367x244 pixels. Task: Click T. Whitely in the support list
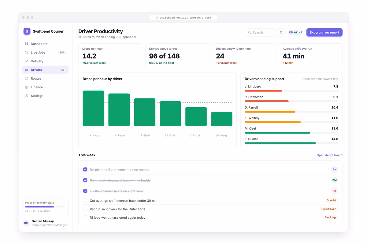(252, 118)
